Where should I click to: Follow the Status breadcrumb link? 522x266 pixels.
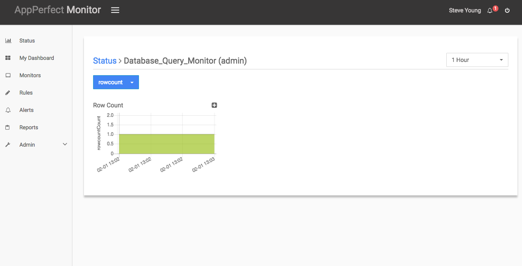105,61
